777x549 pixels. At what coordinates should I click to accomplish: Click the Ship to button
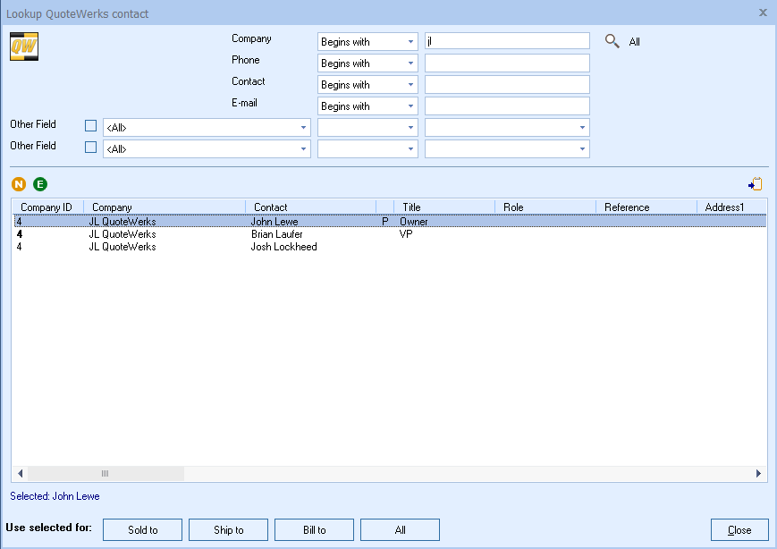tap(228, 529)
